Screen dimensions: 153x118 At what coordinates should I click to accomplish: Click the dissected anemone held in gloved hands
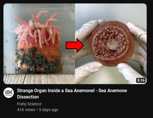(x=112, y=43)
